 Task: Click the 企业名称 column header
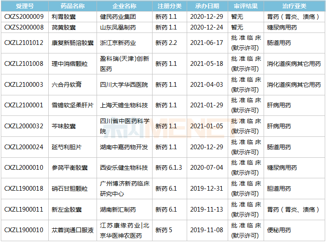point(124,6)
